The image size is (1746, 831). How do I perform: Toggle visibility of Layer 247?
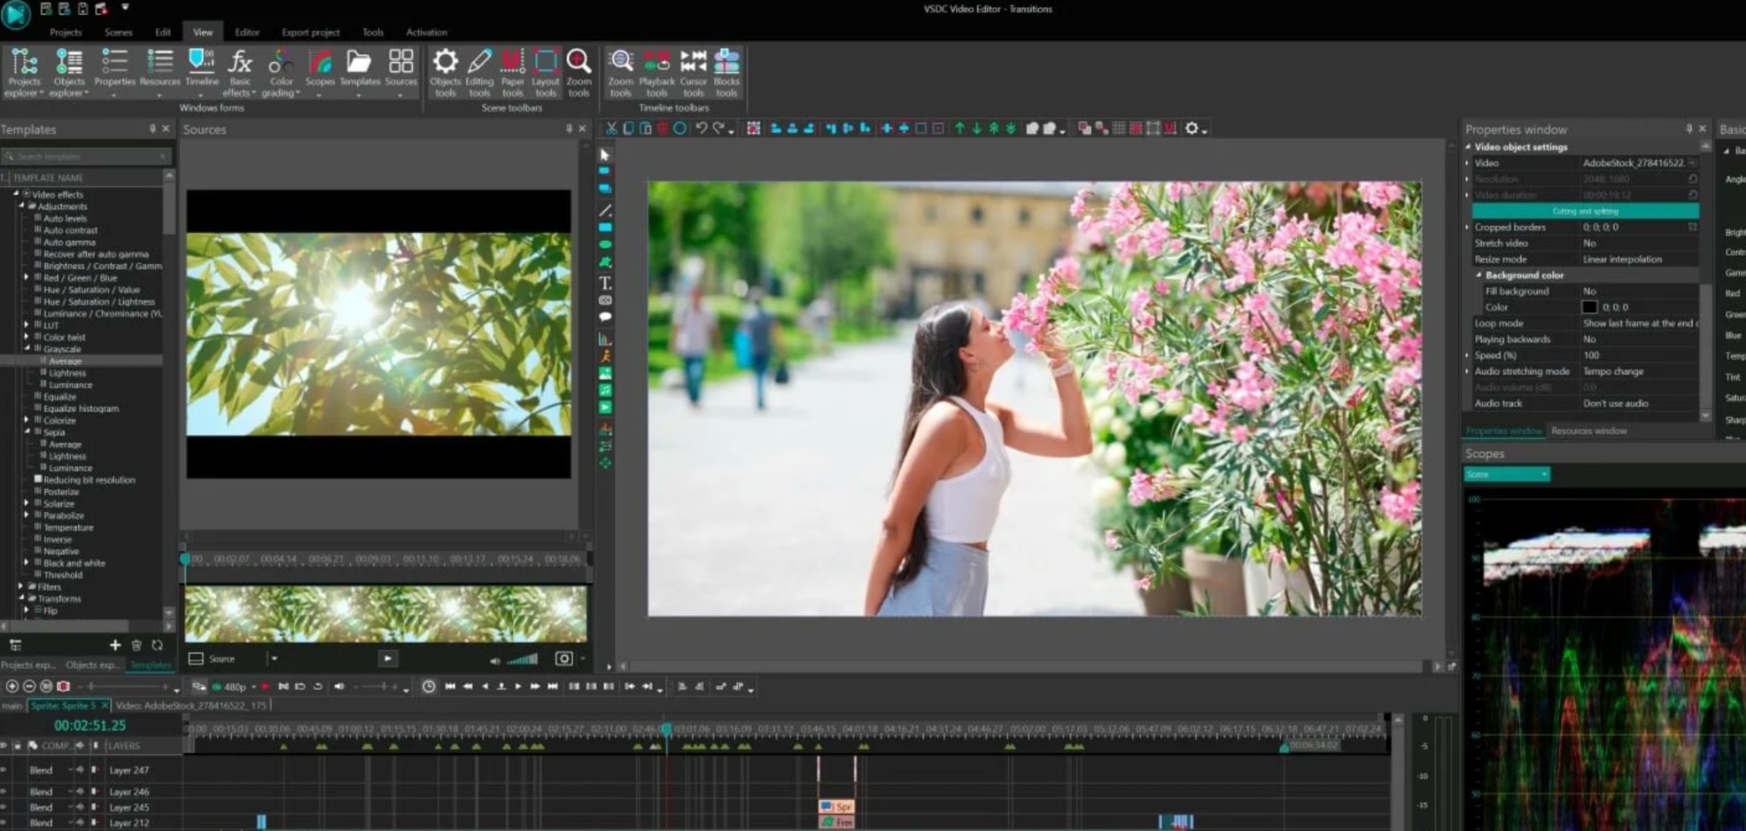pos(4,770)
